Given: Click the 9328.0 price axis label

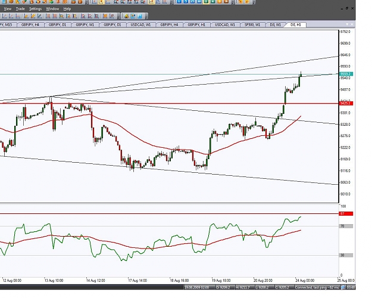Looking at the screenshot, I should pyautogui.click(x=345, y=125).
